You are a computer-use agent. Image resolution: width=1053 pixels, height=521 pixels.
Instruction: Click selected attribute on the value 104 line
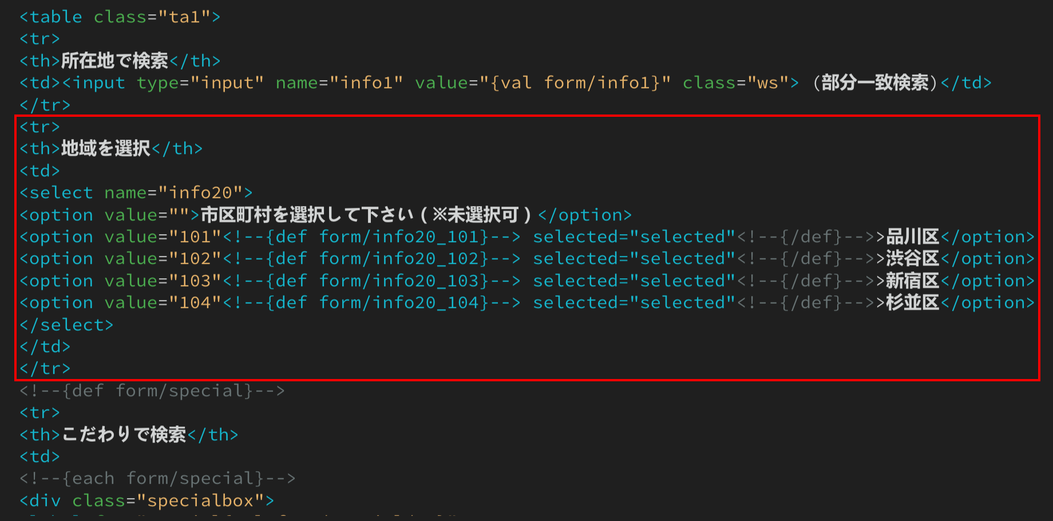tap(634, 303)
